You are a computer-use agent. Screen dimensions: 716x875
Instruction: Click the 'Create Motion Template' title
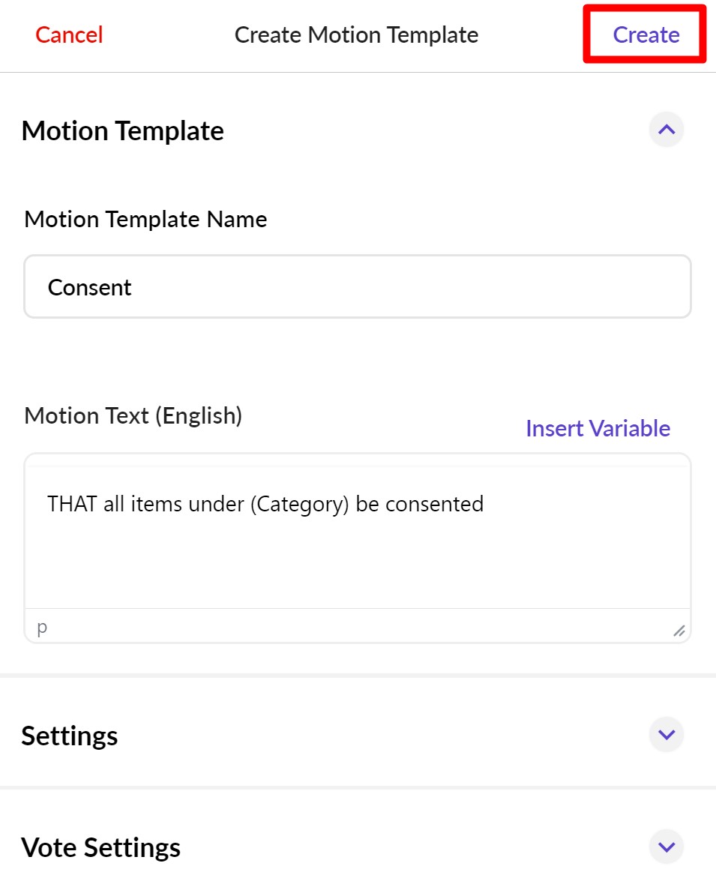click(356, 34)
